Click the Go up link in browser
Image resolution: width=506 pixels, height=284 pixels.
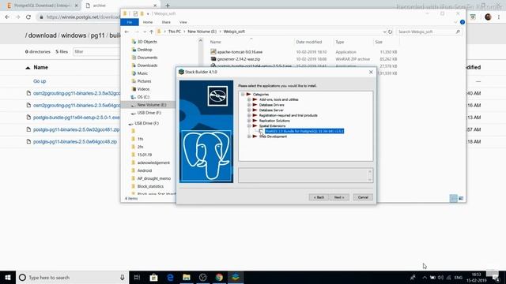(x=40, y=81)
